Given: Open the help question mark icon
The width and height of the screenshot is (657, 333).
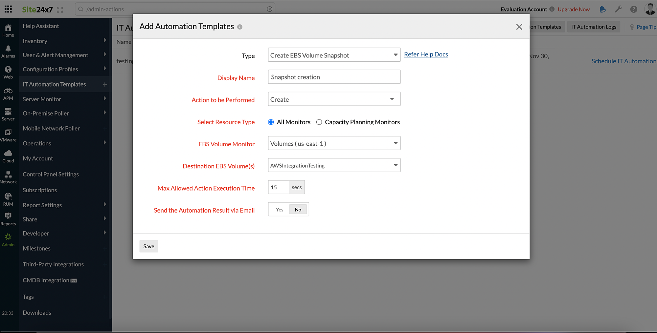Looking at the screenshot, I should pyautogui.click(x=633, y=9).
